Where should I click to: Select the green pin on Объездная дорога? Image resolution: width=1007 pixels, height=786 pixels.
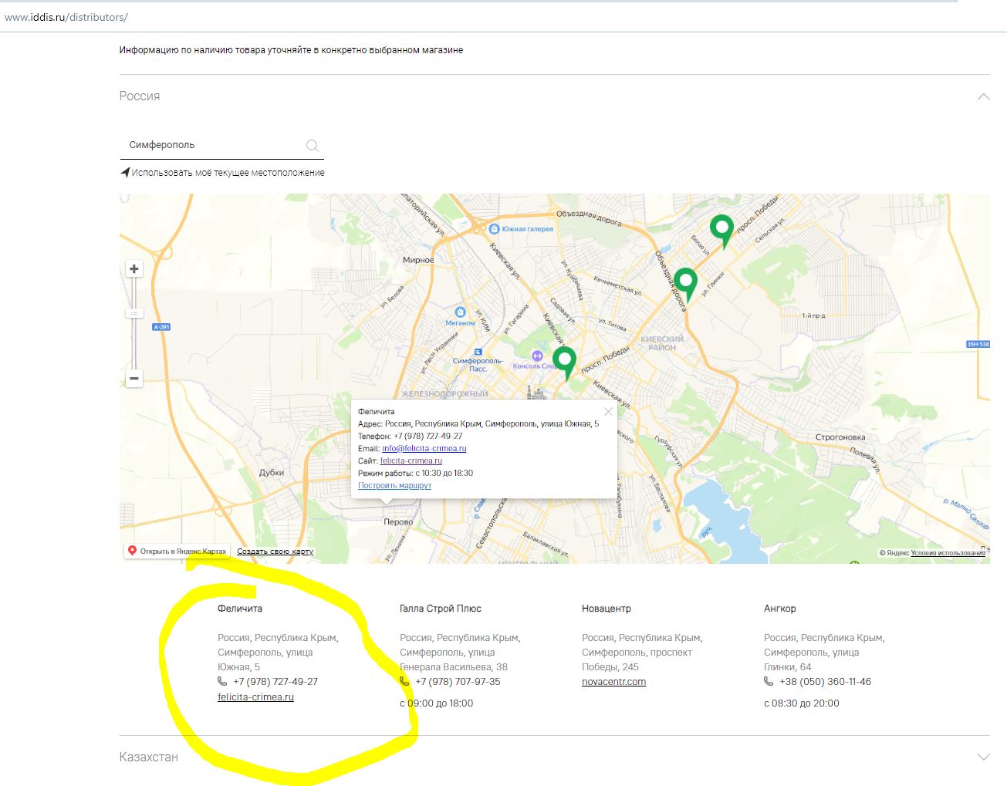click(x=686, y=284)
